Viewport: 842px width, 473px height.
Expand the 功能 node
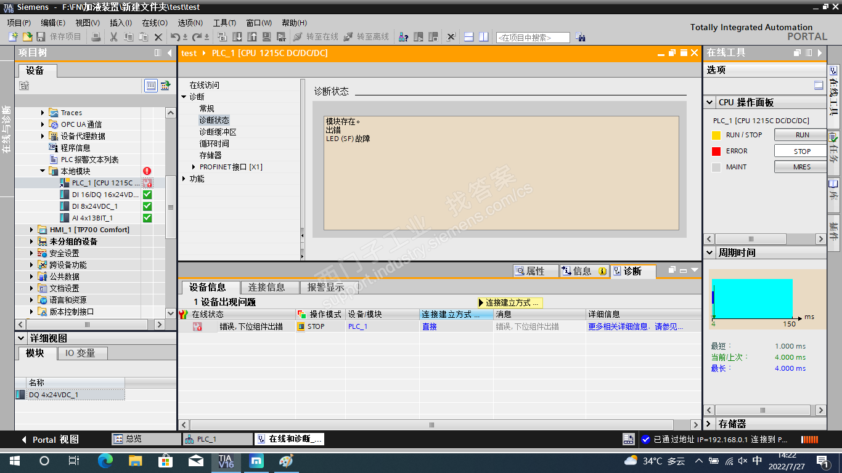(184, 179)
